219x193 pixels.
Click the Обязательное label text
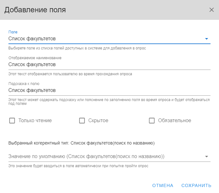tap(174, 121)
